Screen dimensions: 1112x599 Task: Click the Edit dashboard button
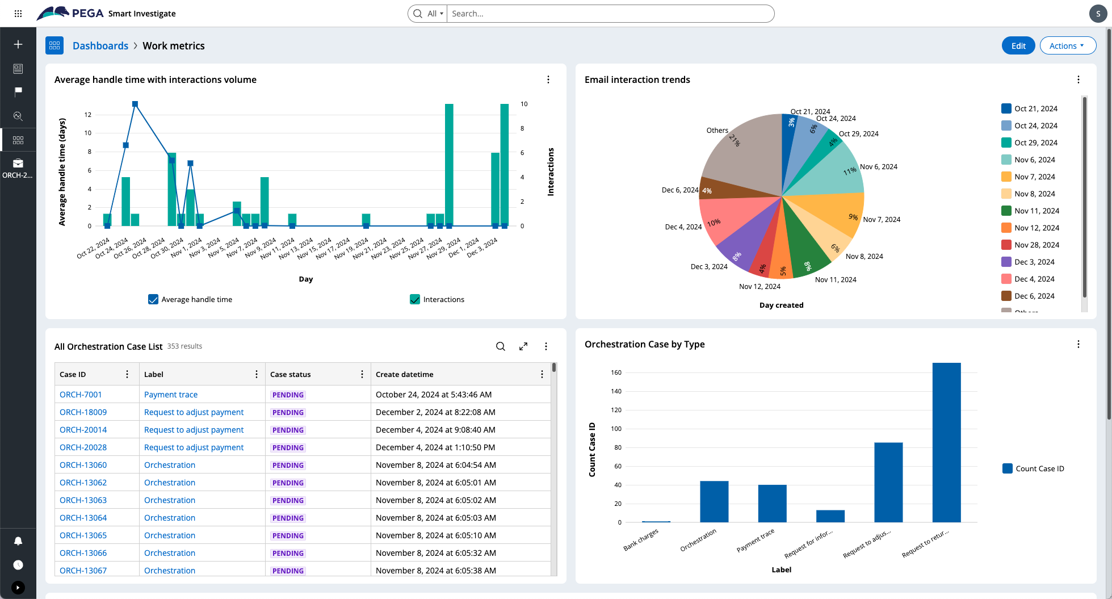click(1018, 46)
